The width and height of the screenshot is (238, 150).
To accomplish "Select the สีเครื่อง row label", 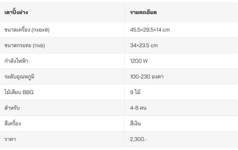I will [x=13, y=123].
